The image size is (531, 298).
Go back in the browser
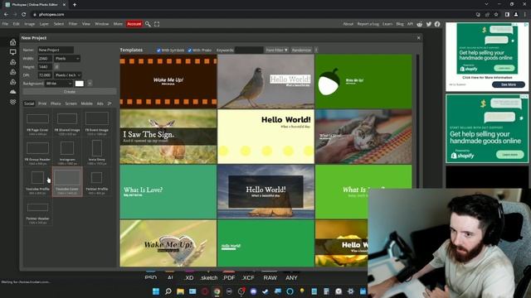coord(6,15)
